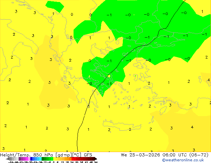This screenshot has height=163, width=211.
Task: Click the [°C] unit label in the title
Action: tap(77, 155)
